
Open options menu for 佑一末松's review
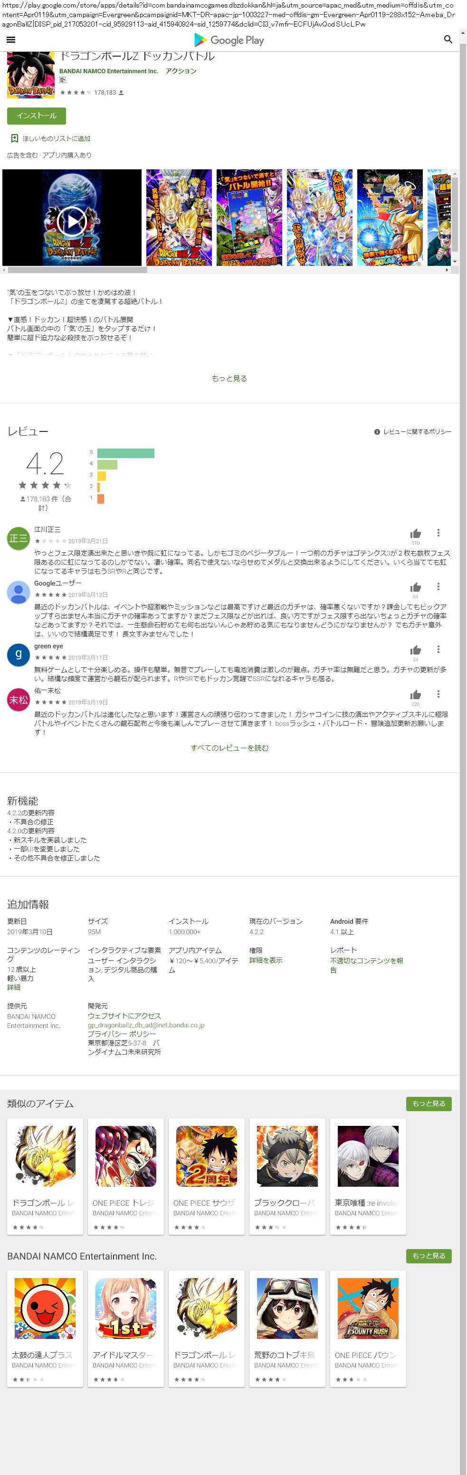click(438, 694)
